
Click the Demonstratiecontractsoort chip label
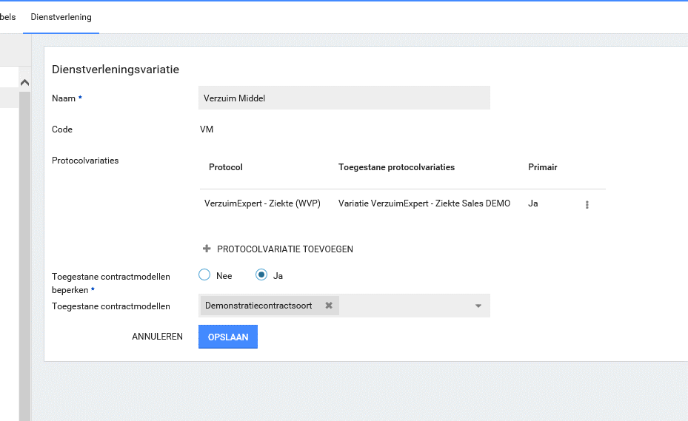pyautogui.click(x=258, y=306)
